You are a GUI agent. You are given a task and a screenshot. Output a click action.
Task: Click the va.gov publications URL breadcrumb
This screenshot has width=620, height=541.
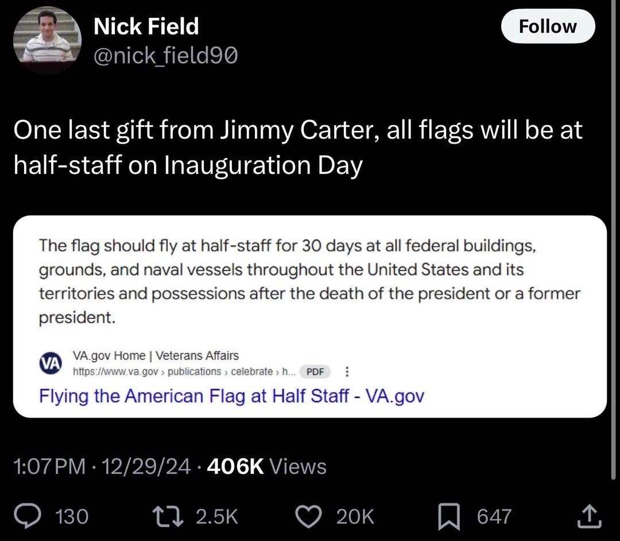[184, 372]
